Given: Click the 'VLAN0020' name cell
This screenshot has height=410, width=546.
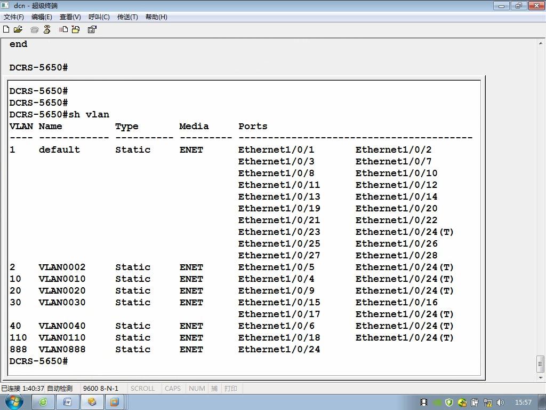Looking at the screenshot, I should point(62,291).
